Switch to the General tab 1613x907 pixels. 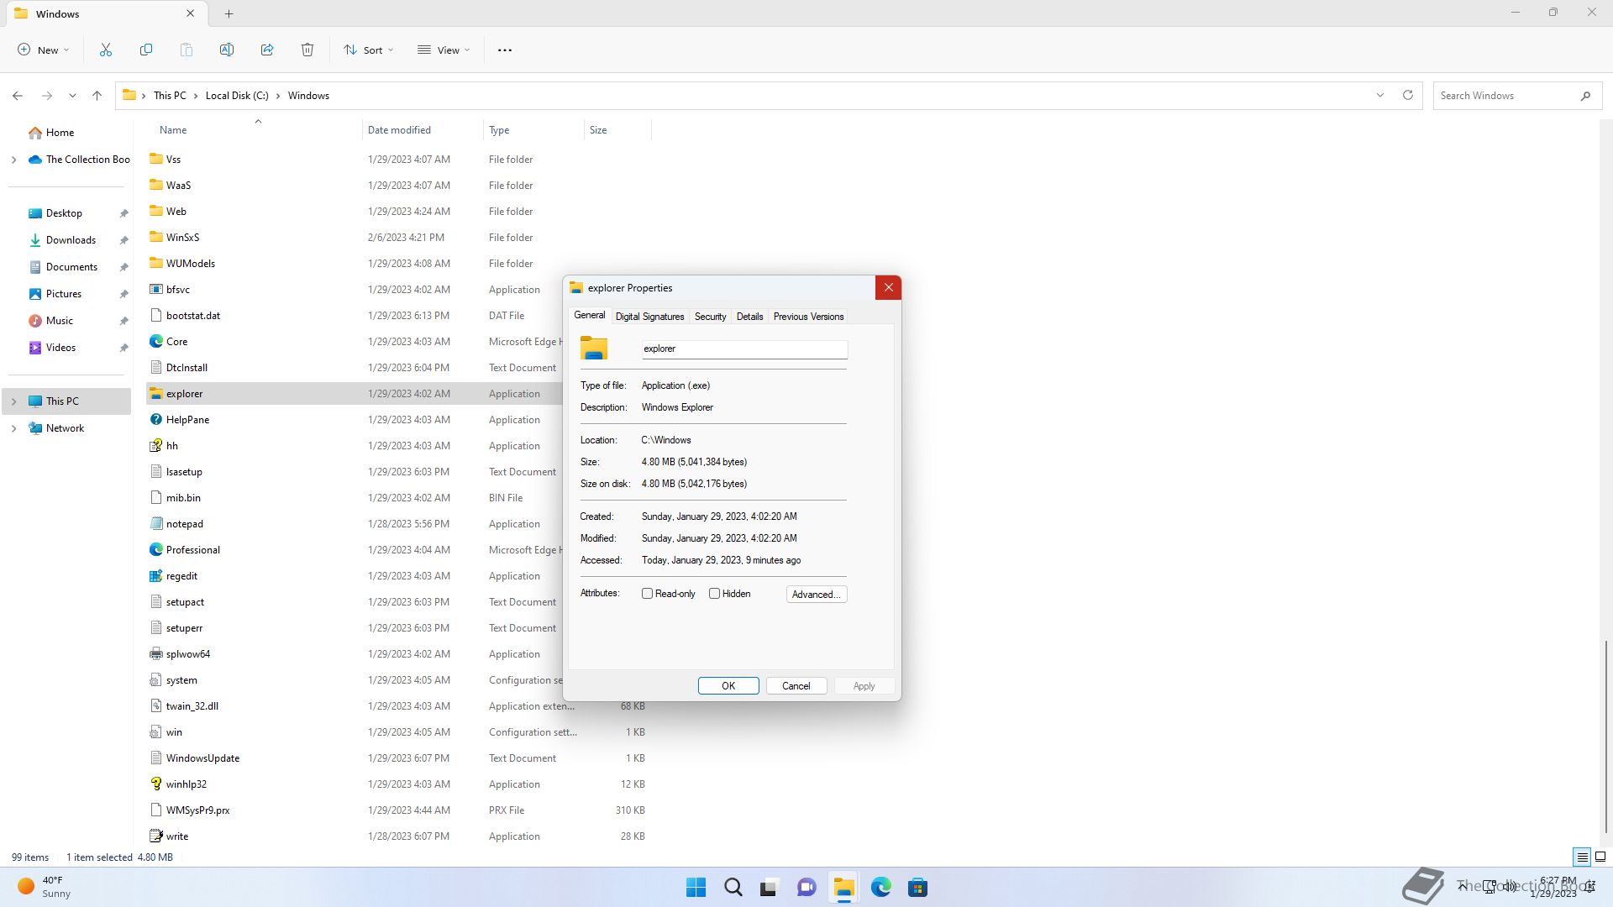pos(589,316)
